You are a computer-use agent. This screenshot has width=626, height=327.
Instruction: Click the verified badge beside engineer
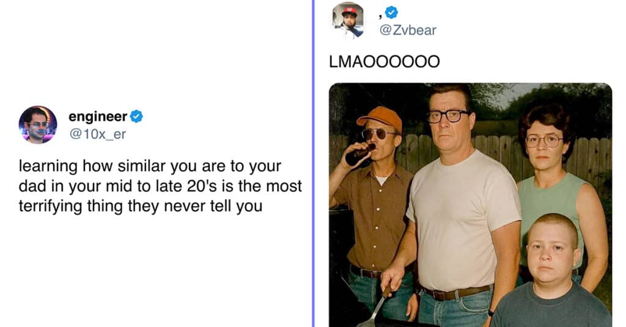click(x=136, y=117)
